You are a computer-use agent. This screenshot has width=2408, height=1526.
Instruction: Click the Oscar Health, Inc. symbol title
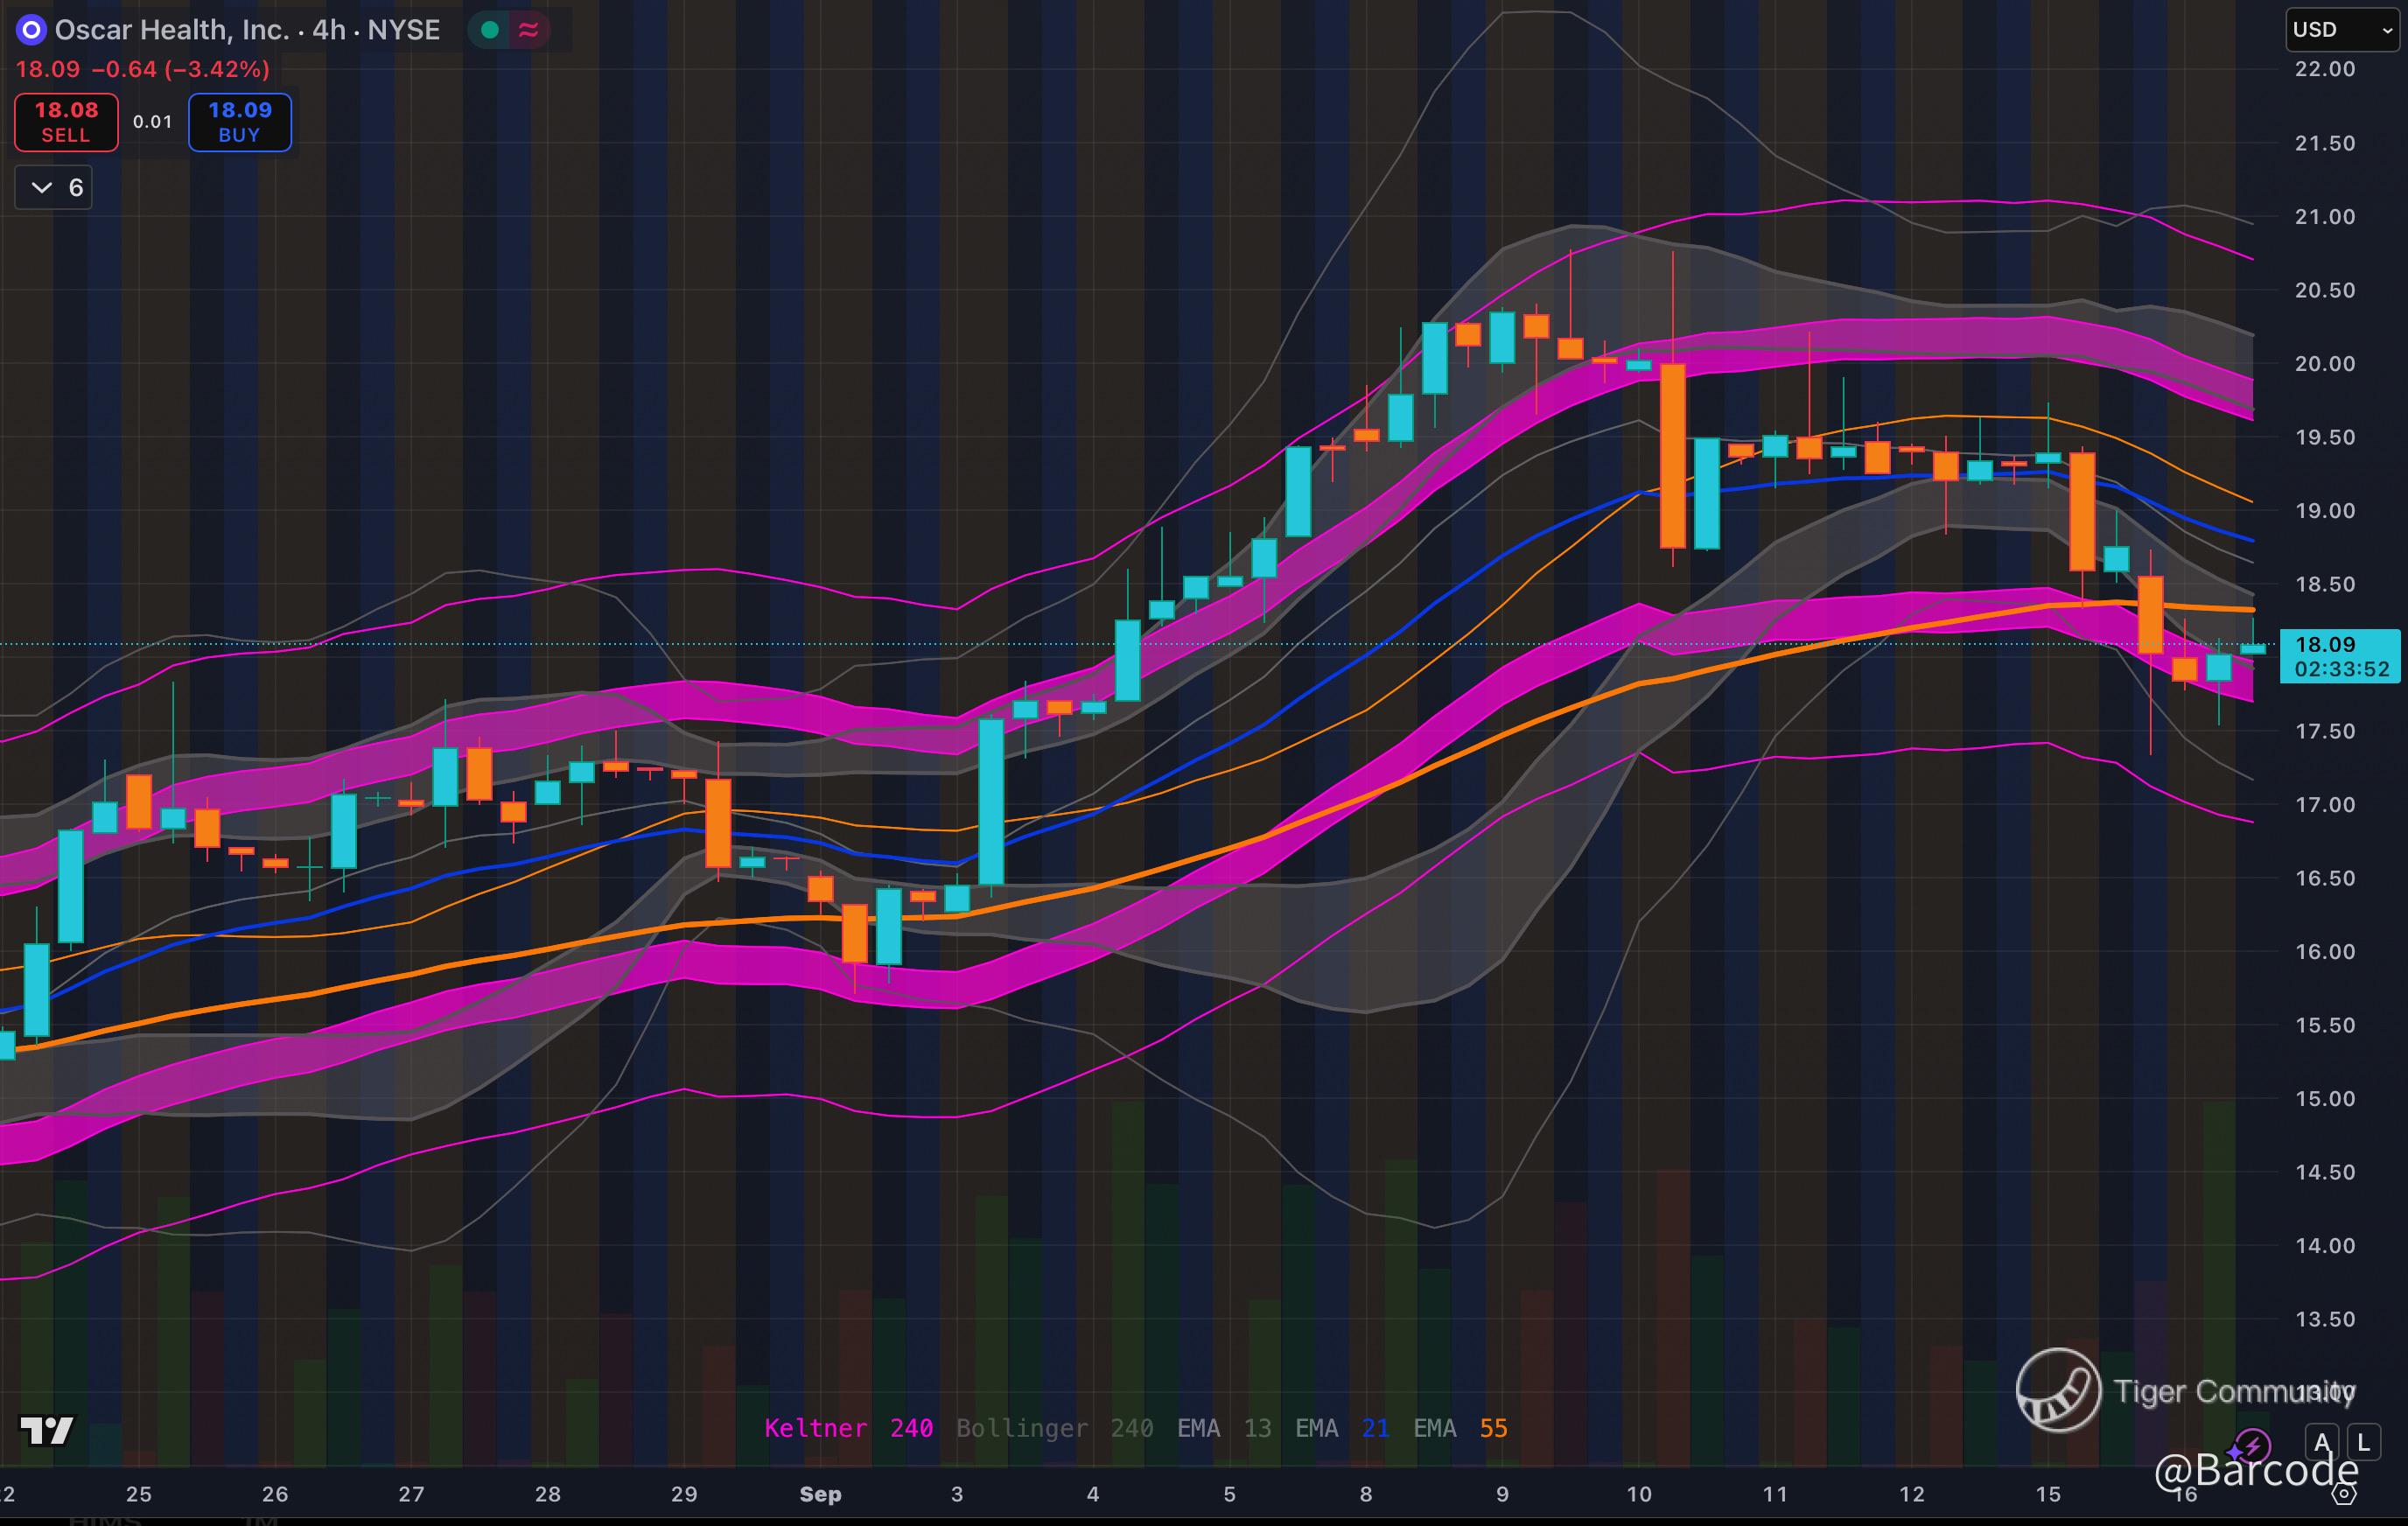coord(171,30)
